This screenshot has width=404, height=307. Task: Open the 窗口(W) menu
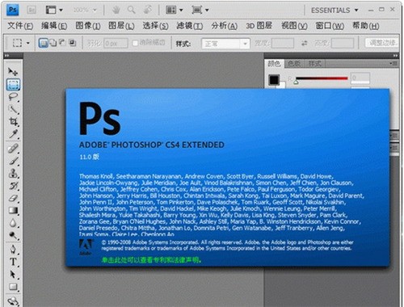pos(330,26)
